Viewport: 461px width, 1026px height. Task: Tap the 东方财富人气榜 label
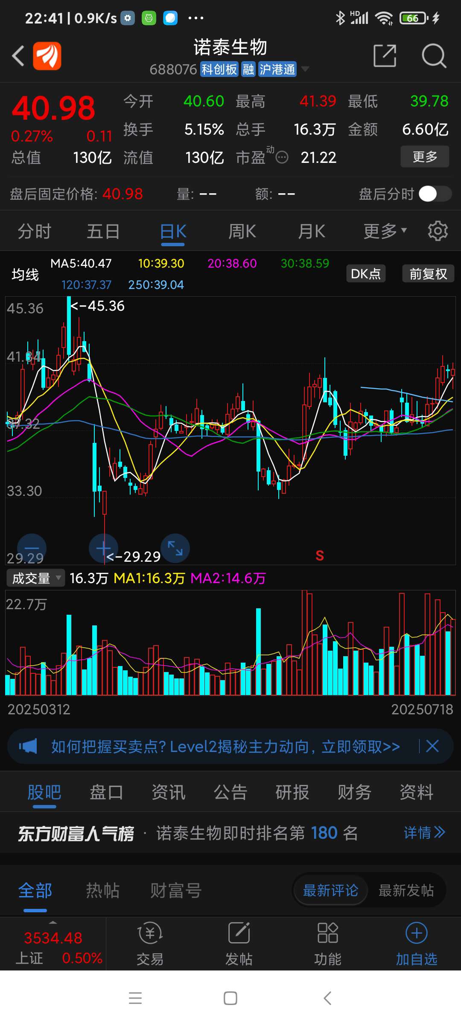tap(76, 834)
